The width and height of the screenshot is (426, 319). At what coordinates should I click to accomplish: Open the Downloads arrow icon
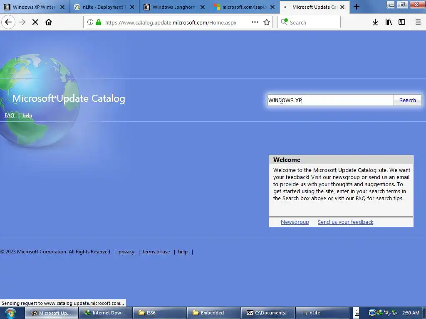point(375,22)
